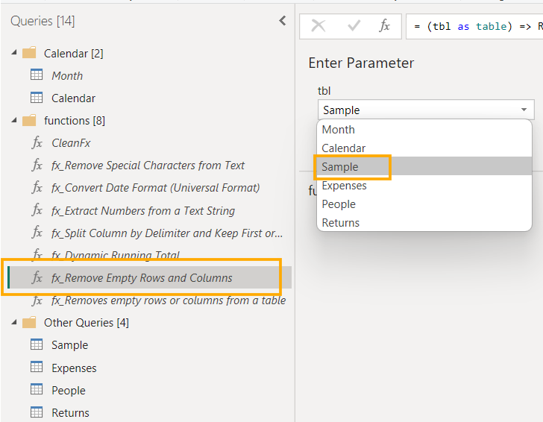
Task: Click the tbl combo box showing Sample
Action: pos(426,110)
